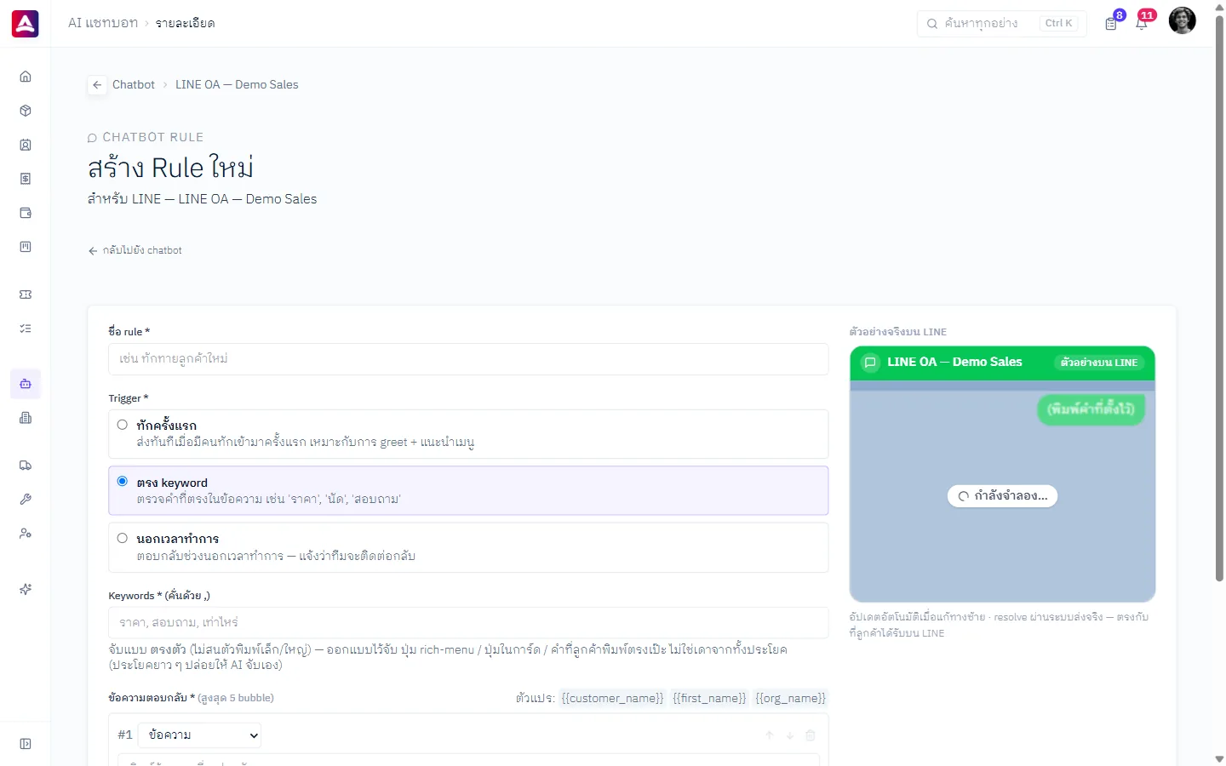Screen dimensions: 1226x766
Task: Open the wrench tools sidebar icon
Action: pos(26,500)
